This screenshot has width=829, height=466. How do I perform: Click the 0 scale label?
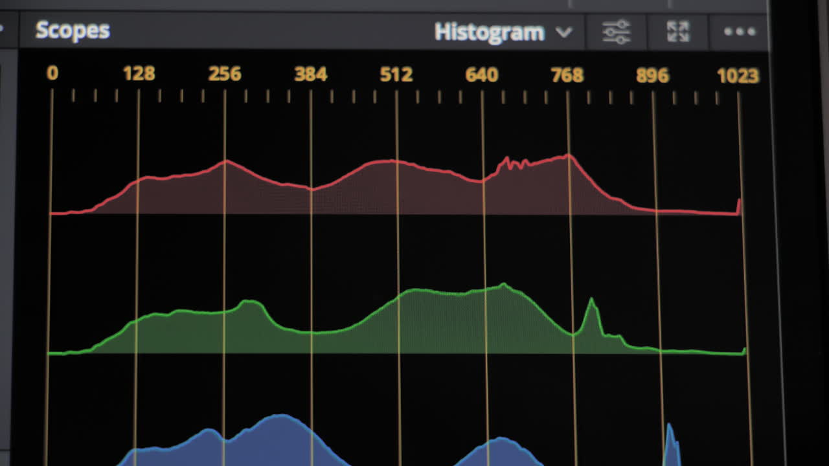pos(52,74)
